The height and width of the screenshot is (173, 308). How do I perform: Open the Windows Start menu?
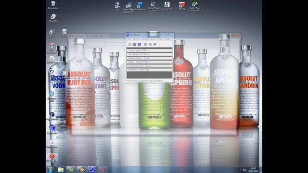tap(50, 170)
